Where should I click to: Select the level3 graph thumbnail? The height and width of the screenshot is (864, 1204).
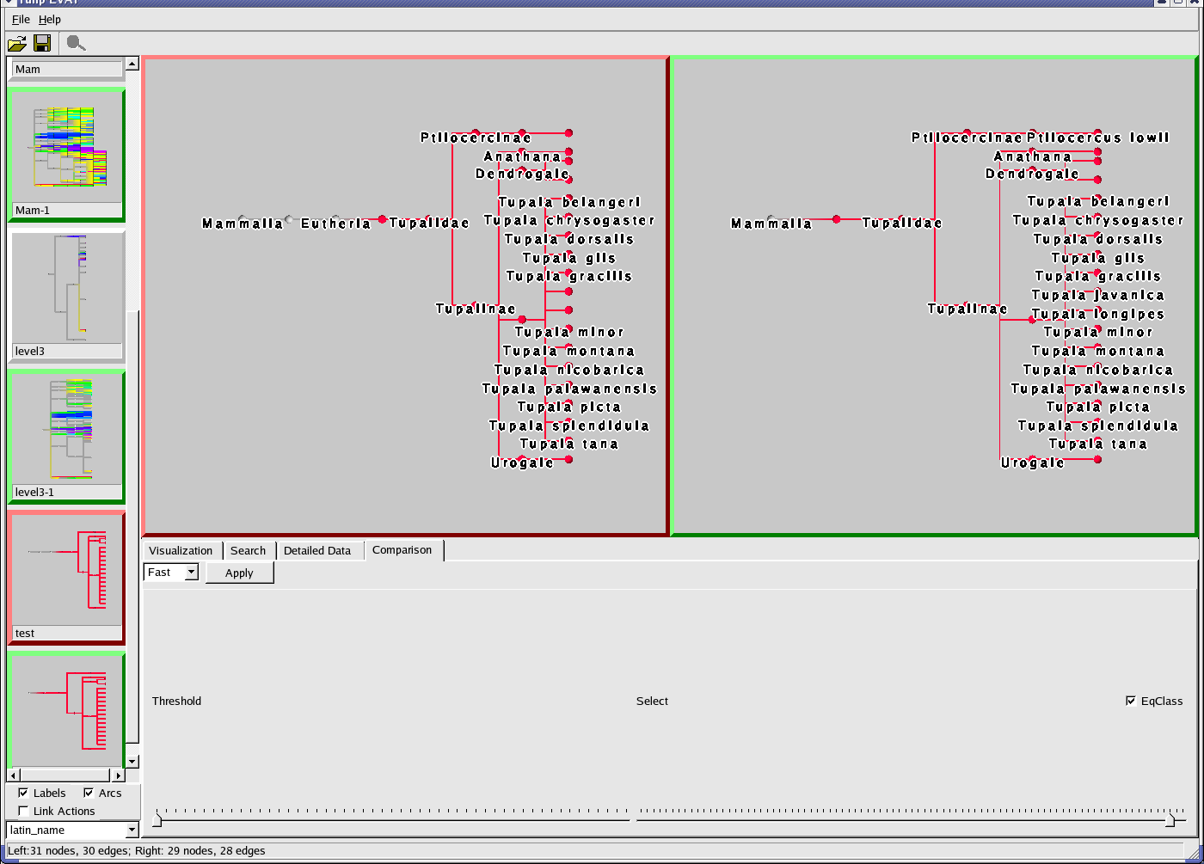point(66,296)
